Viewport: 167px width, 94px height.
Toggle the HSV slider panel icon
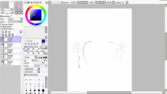pyautogui.click(x=31, y=2)
